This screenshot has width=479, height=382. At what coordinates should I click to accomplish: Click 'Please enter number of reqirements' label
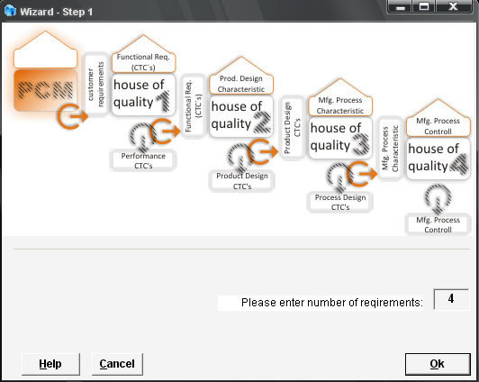click(x=331, y=303)
